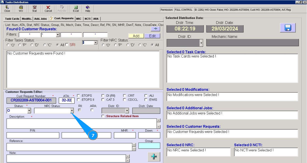The height and width of the screenshot is (163, 307).
Task: Export using the Excel toolbar icon
Action: [x=76, y=9]
